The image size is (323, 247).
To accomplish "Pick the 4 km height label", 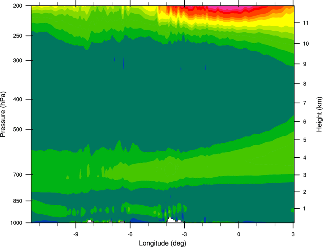I will coord(305,158).
